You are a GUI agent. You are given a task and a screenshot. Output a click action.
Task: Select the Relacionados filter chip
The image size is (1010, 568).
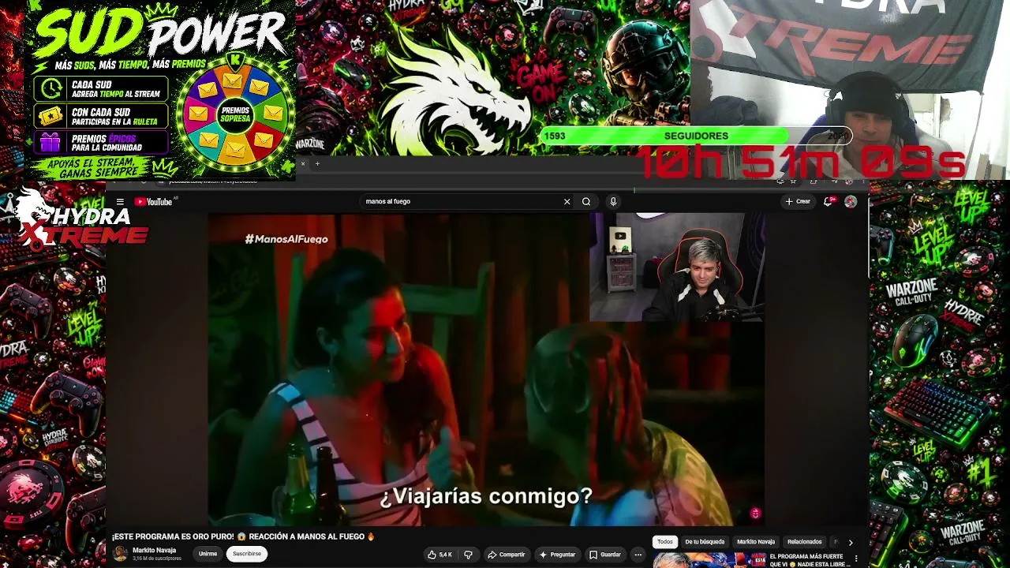pyautogui.click(x=804, y=542)
